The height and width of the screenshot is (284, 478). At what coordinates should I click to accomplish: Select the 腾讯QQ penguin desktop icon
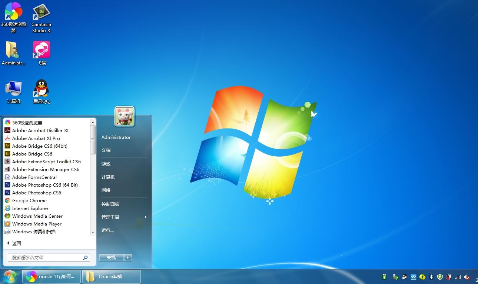[x=41, y=88]
